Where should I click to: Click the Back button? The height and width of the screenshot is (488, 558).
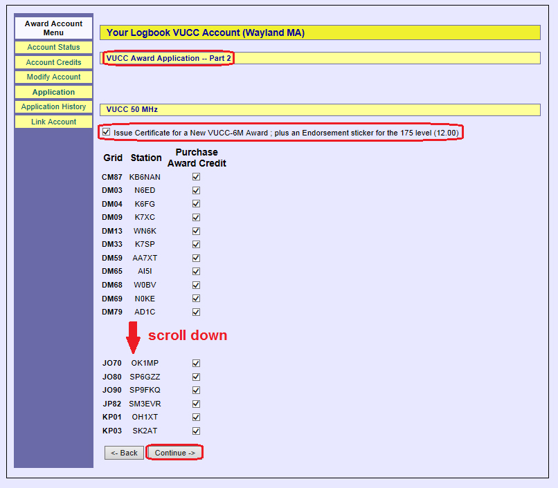(124, 453)
